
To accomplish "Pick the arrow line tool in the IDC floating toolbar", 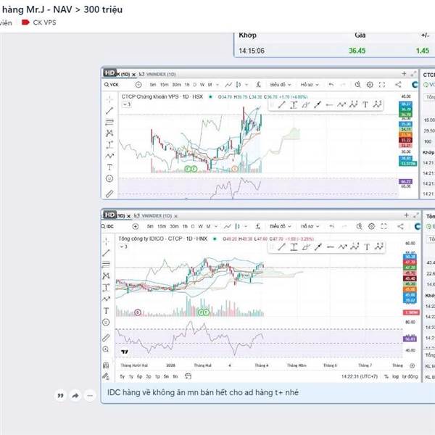I will (x=318, y=246).
